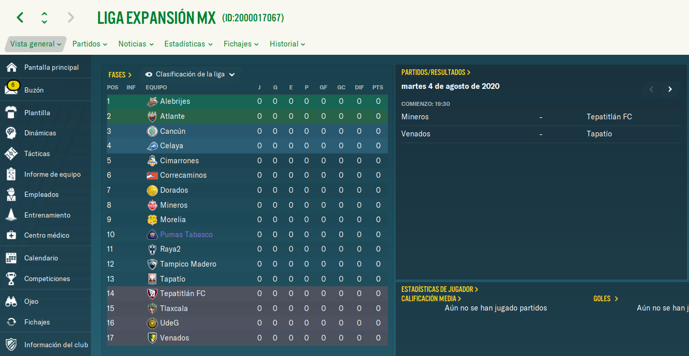Select the Entrenamiento cone icon
The height and width of the screenshot is (356, 689).
pos(11,215)
